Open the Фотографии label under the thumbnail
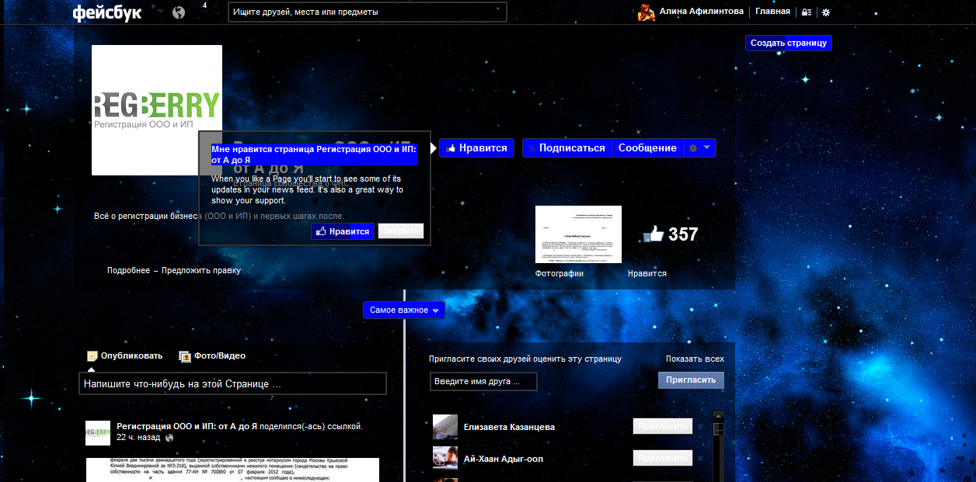 coord(559,274)
